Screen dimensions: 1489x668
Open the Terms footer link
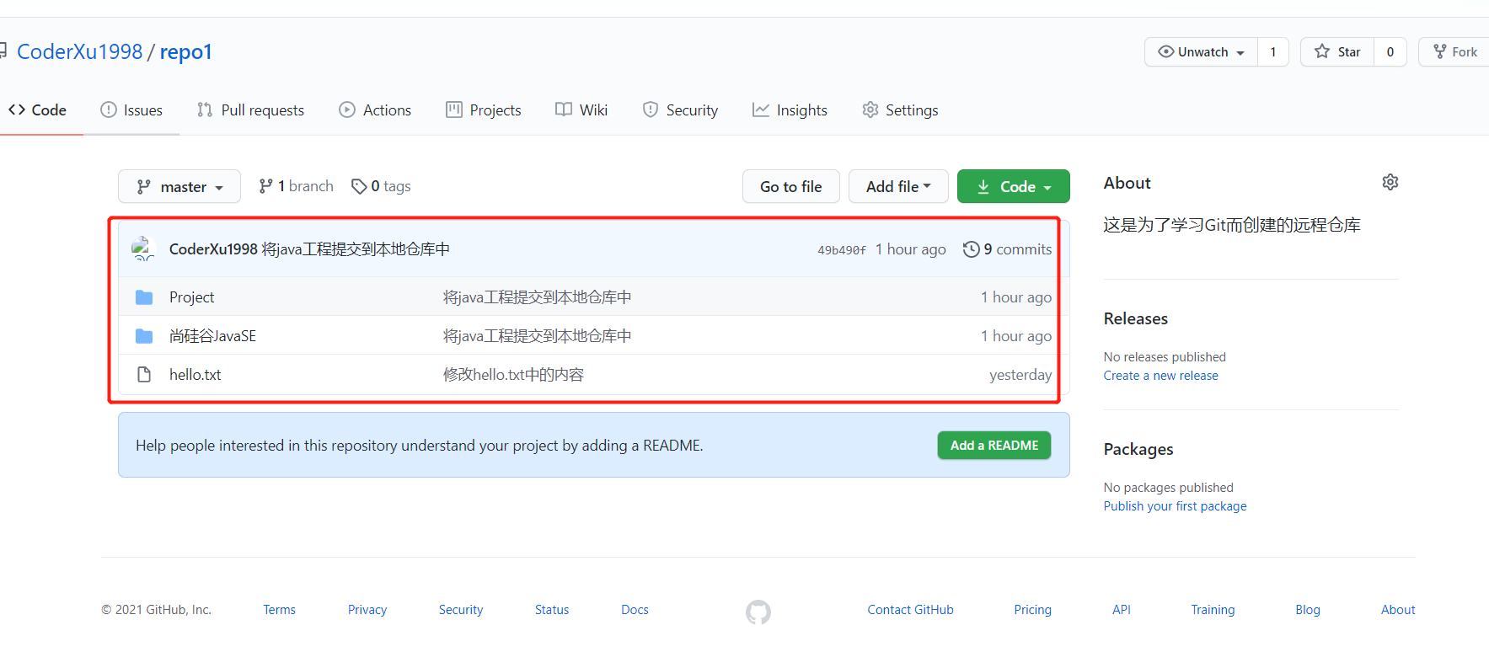pyautogui.click(x=279, y=610)
